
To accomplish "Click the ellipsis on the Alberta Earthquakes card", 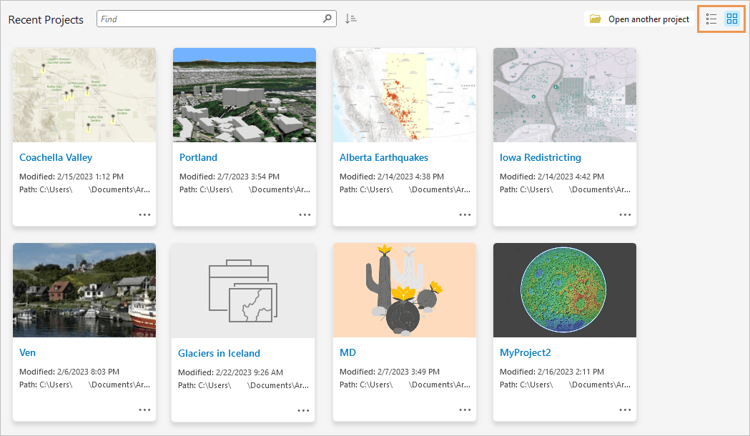I will click(x=465, y=214).
